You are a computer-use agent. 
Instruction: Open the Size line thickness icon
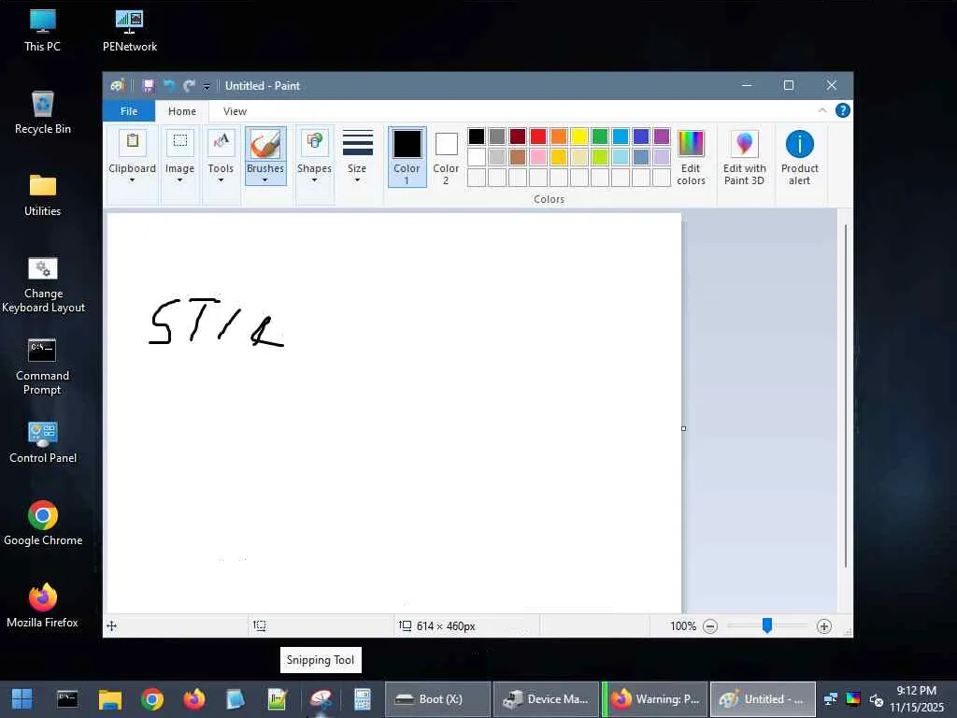[358, 143]
